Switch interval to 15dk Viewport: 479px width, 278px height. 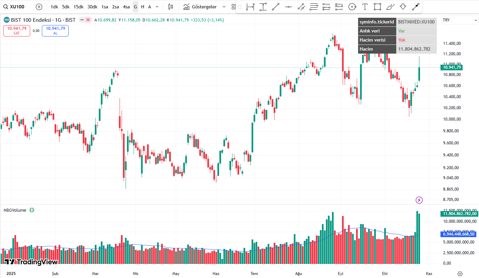tap(79, 7)
